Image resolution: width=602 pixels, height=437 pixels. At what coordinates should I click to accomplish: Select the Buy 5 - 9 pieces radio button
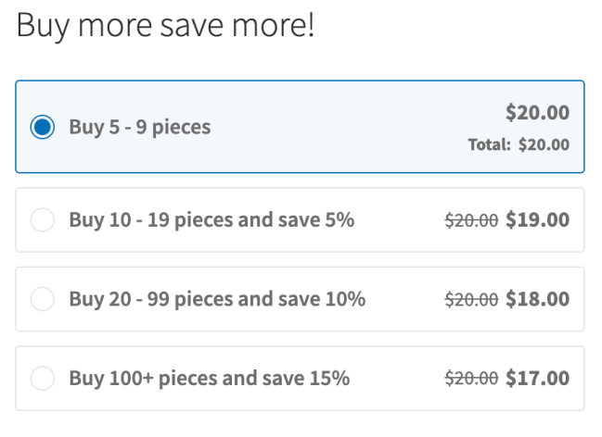coord(43,127)
